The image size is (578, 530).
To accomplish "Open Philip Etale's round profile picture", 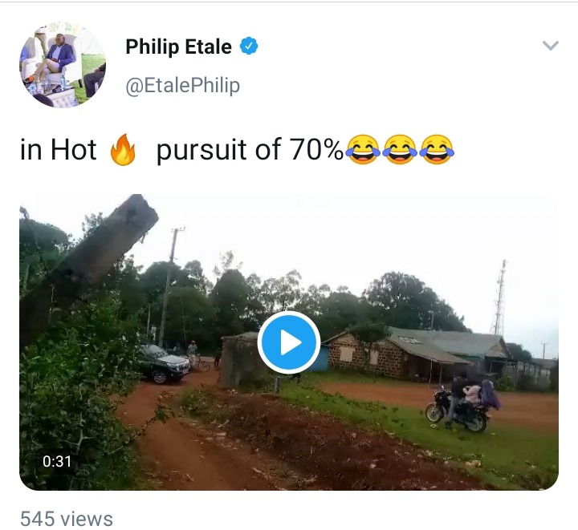I will tap(63, 65).
